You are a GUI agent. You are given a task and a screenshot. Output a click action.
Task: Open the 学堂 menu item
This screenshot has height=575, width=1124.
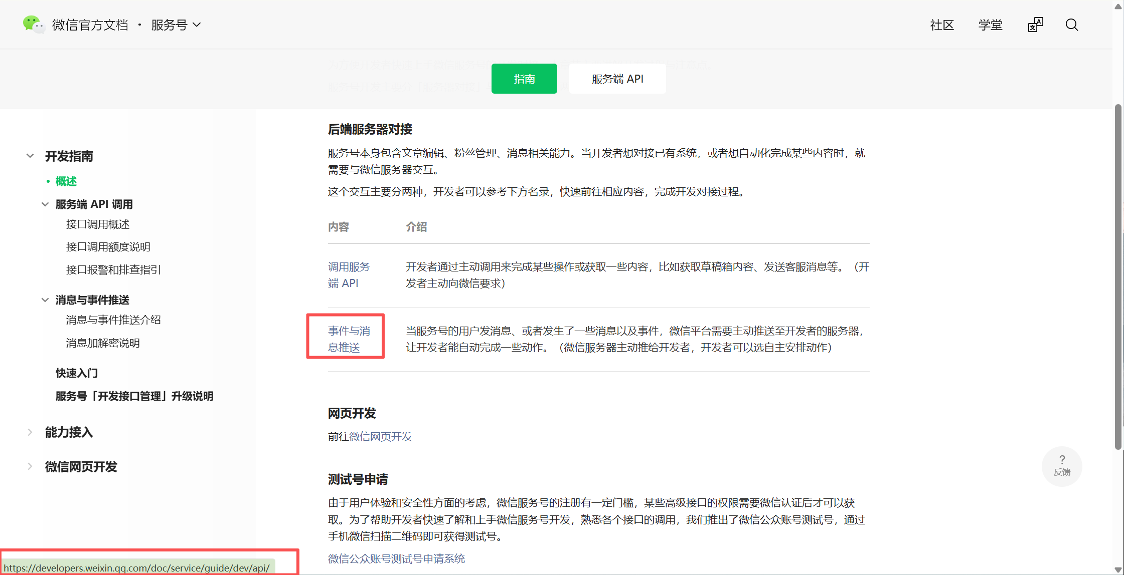tap(990, 25)
